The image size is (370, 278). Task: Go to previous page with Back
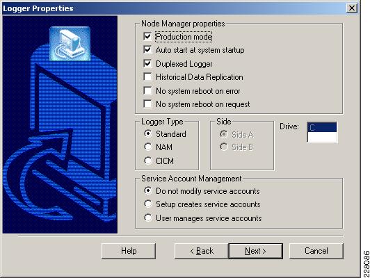pos(202,251)
